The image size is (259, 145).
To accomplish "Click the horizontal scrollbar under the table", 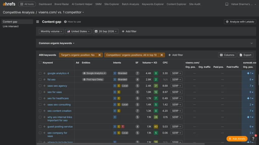I will pos(120,144).
